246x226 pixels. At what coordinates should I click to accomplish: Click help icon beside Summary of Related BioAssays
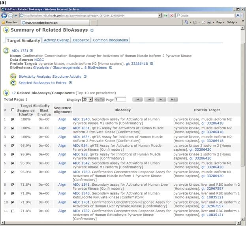(92, 30)
